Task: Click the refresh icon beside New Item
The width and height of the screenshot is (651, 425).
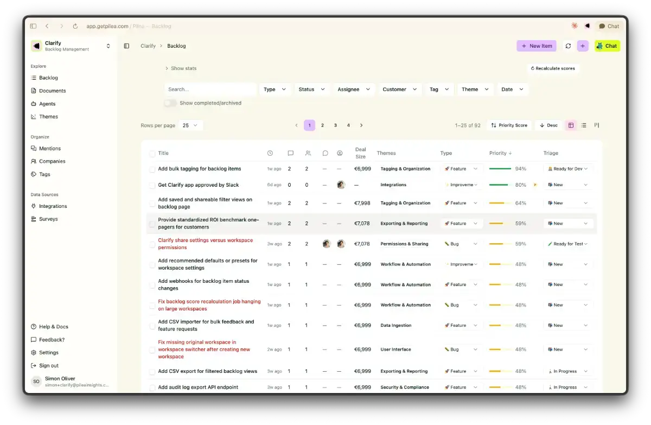Action: (568, 46)
